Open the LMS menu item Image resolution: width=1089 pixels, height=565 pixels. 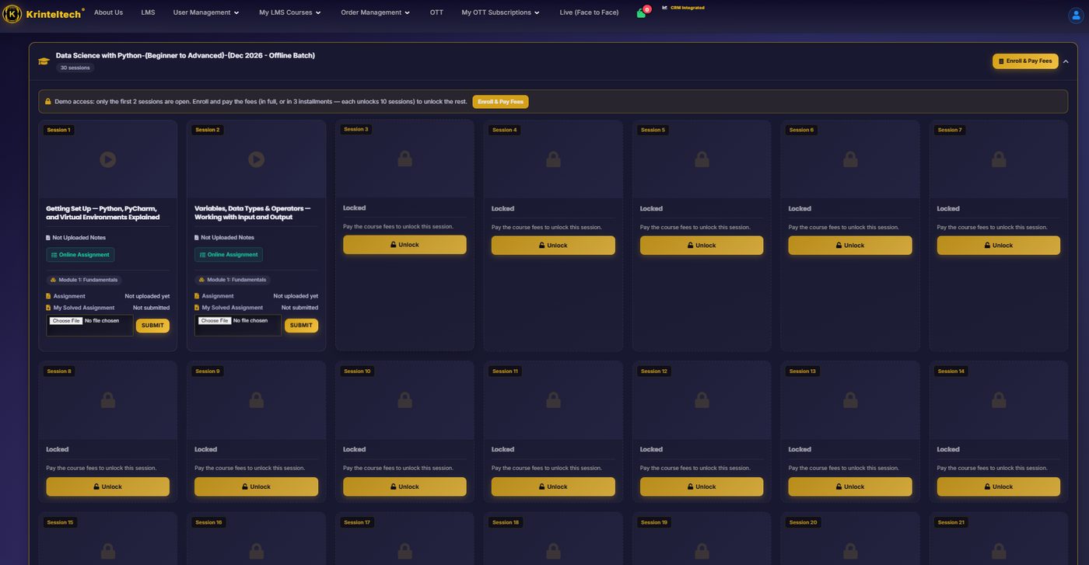(x=148, y=12)
